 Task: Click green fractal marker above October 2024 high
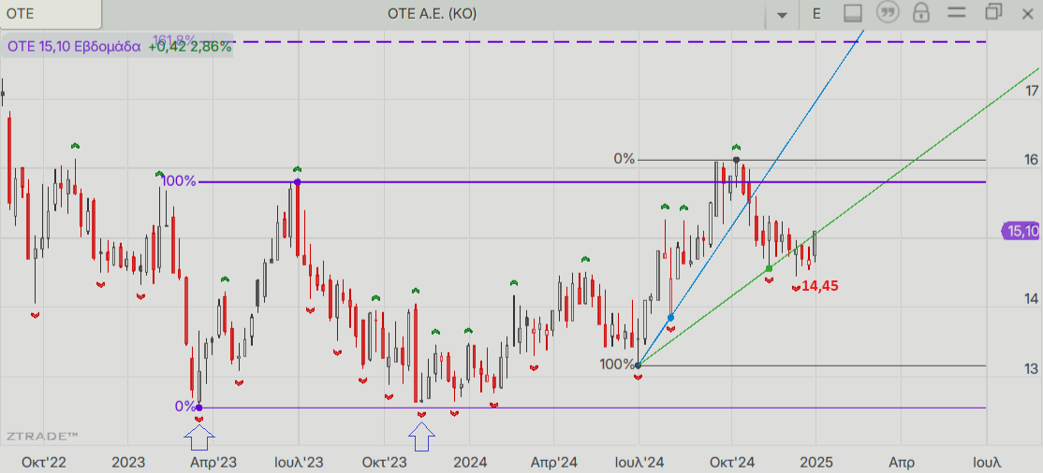click(x=736, y=147)
